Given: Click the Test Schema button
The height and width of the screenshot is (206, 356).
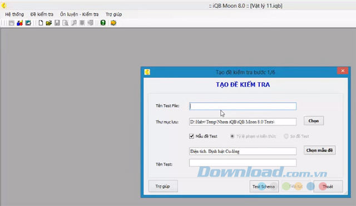Looking at the screenshot, I should [264, 187].
